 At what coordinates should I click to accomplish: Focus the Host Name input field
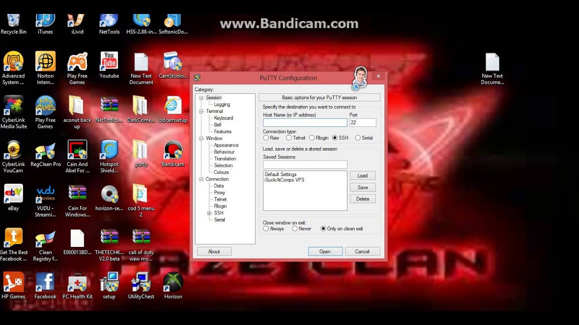tap(305, 122)
